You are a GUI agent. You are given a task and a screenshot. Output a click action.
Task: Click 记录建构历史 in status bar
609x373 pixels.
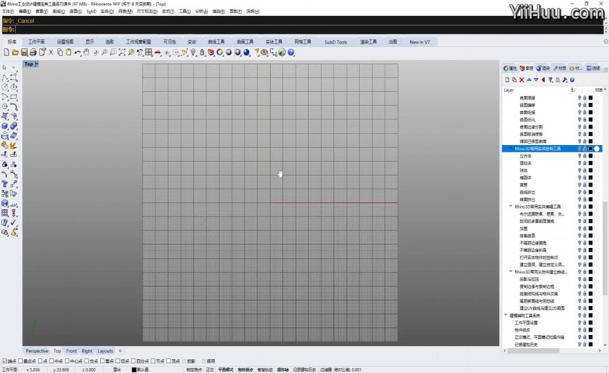[x=304, y=370]
